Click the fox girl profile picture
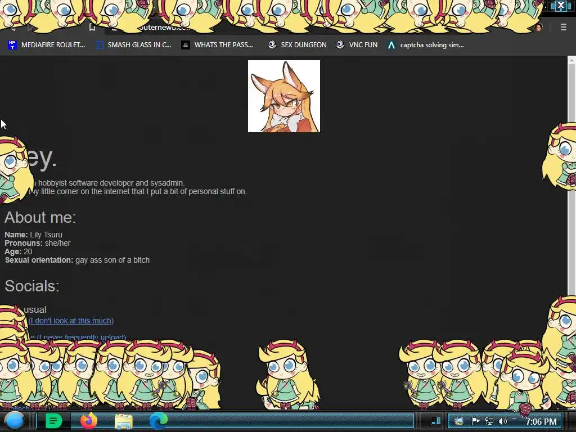576x432 pixels. point(284,96)
